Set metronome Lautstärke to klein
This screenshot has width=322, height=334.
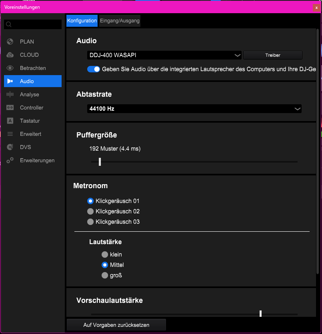(x=105, y=254)
